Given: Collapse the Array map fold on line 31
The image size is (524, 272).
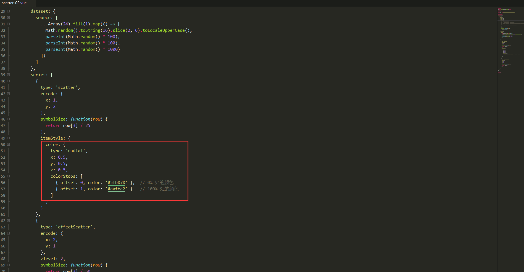Looking at the screenshot, I should coord(9,24).
